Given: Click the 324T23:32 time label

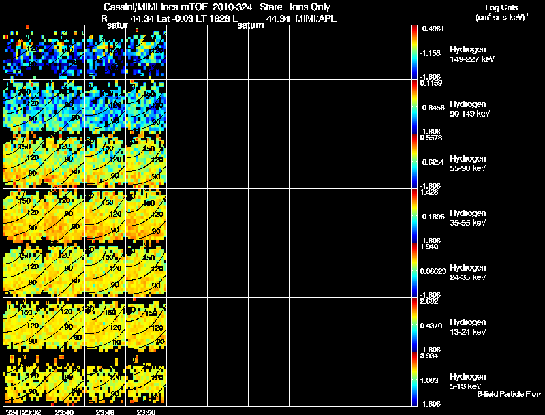Looking at the screenshot, I should tap(22, 411).
